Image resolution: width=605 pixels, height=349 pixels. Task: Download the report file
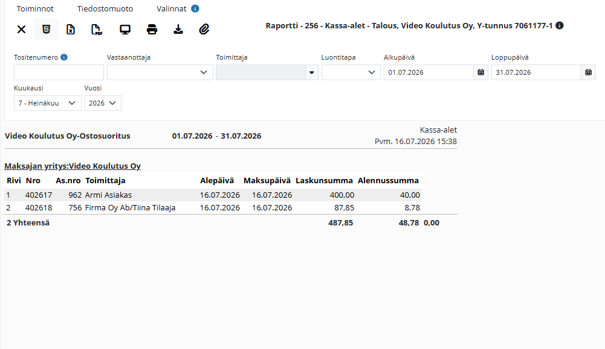click(178, 30)
